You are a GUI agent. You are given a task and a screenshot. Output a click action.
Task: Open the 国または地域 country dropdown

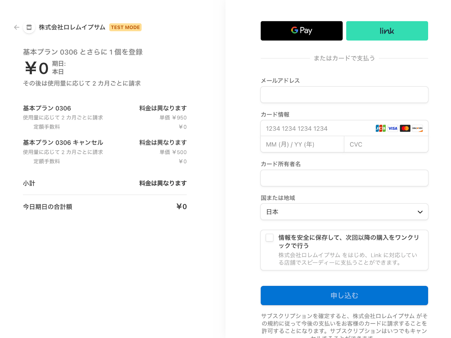(x=344, y=212)
